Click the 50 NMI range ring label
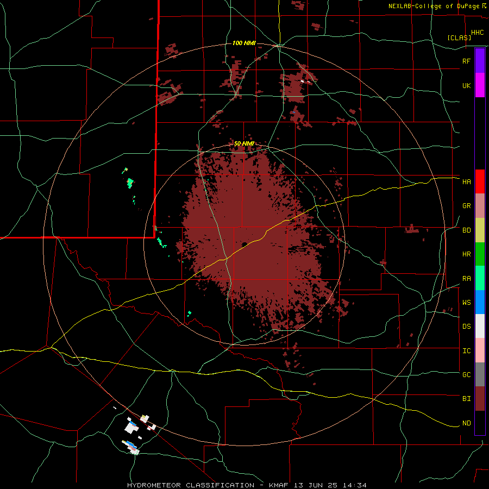This screenshot has width=489, height=489. [x=244, y=144]
